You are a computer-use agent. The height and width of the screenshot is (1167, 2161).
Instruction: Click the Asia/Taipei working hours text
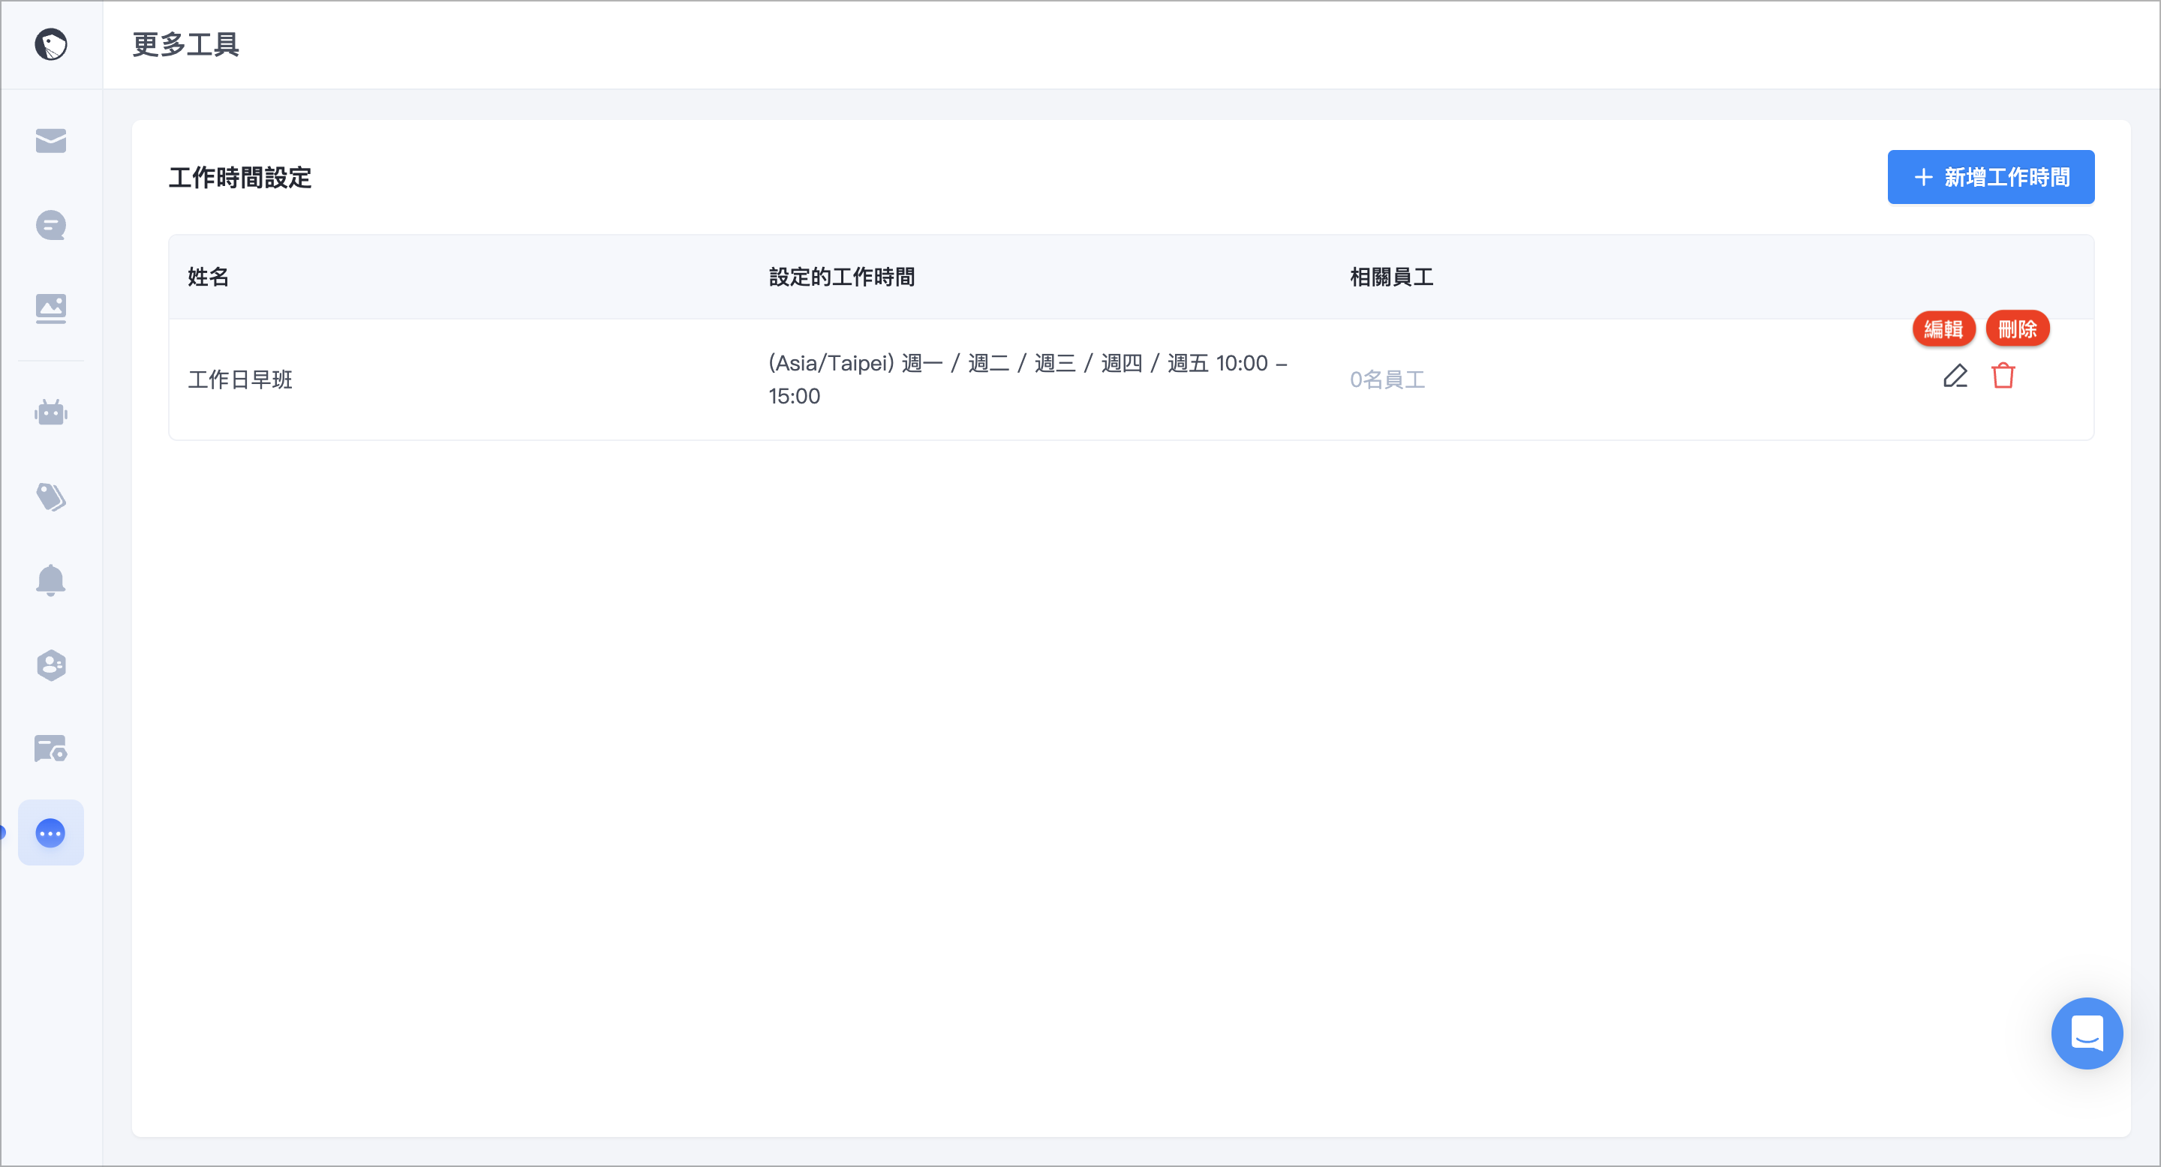tap(1029, 379)
